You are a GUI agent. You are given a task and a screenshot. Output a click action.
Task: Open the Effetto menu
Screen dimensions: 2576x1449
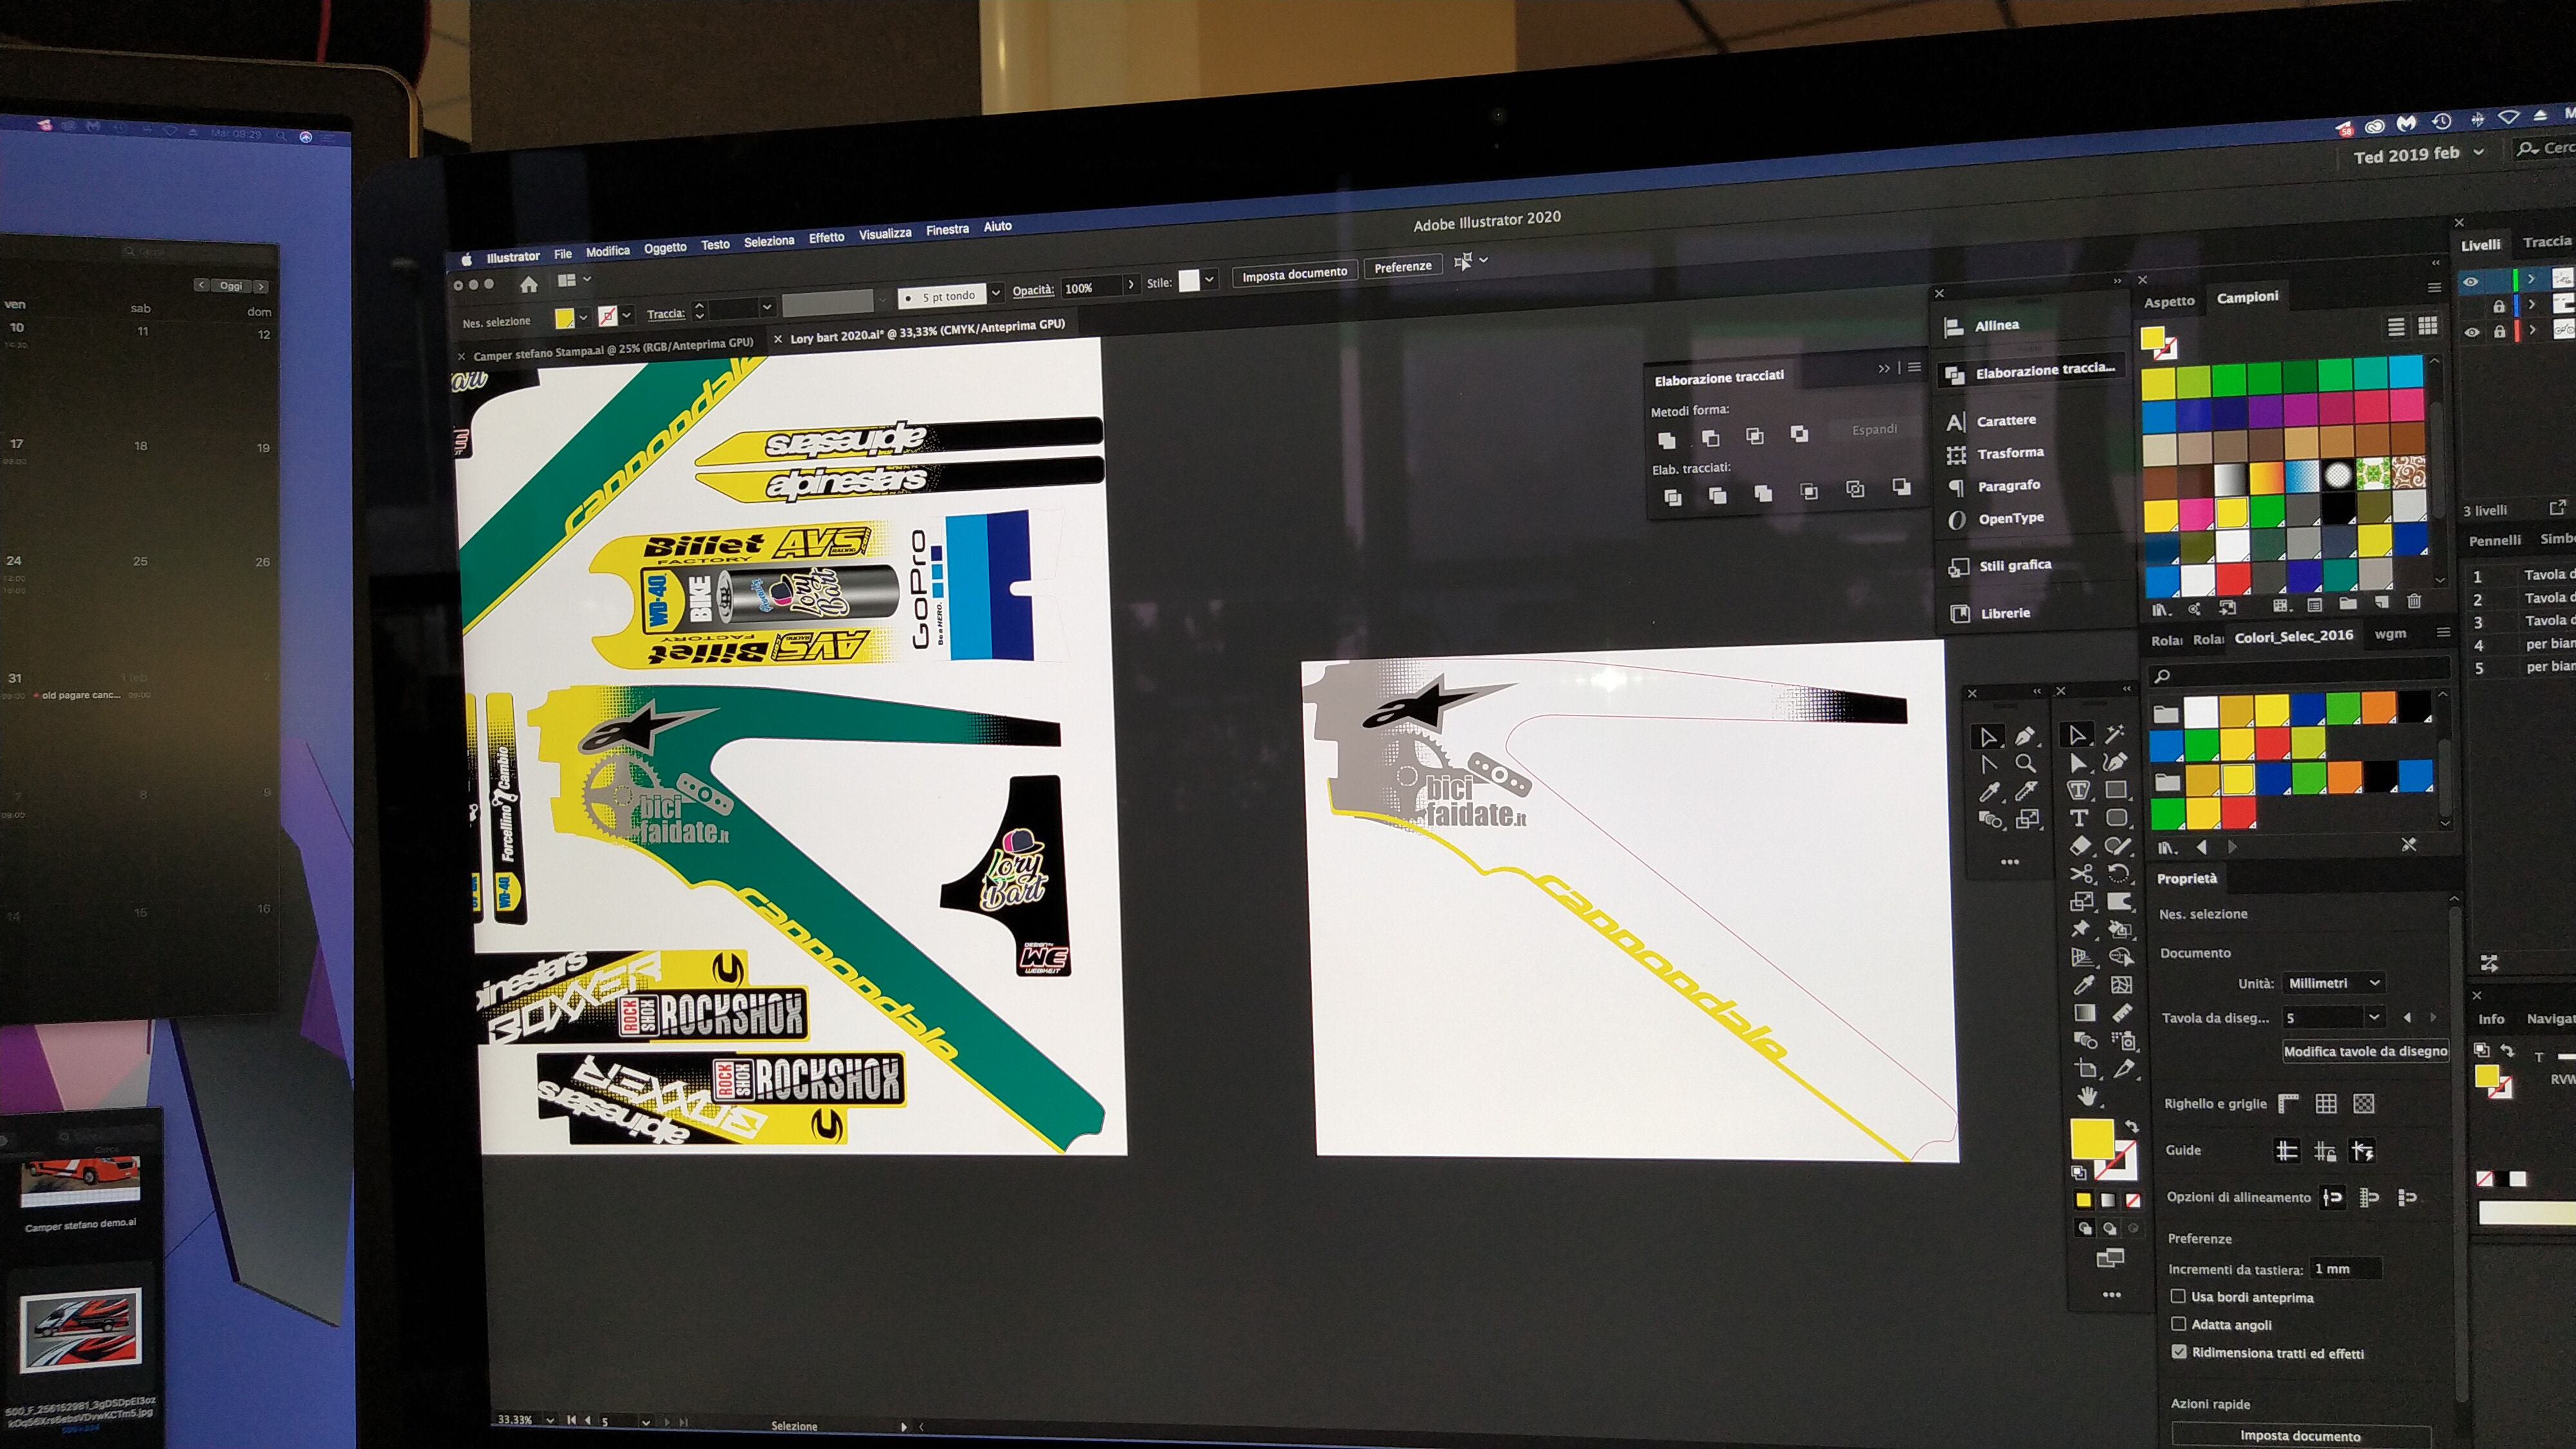click(826, 238)
